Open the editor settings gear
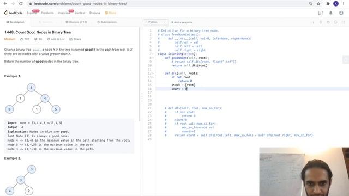Screen dimensions: 349x196 click(336, 22)
